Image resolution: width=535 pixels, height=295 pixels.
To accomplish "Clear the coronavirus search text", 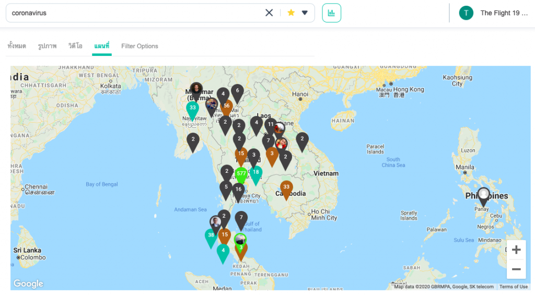I will 269,13.
